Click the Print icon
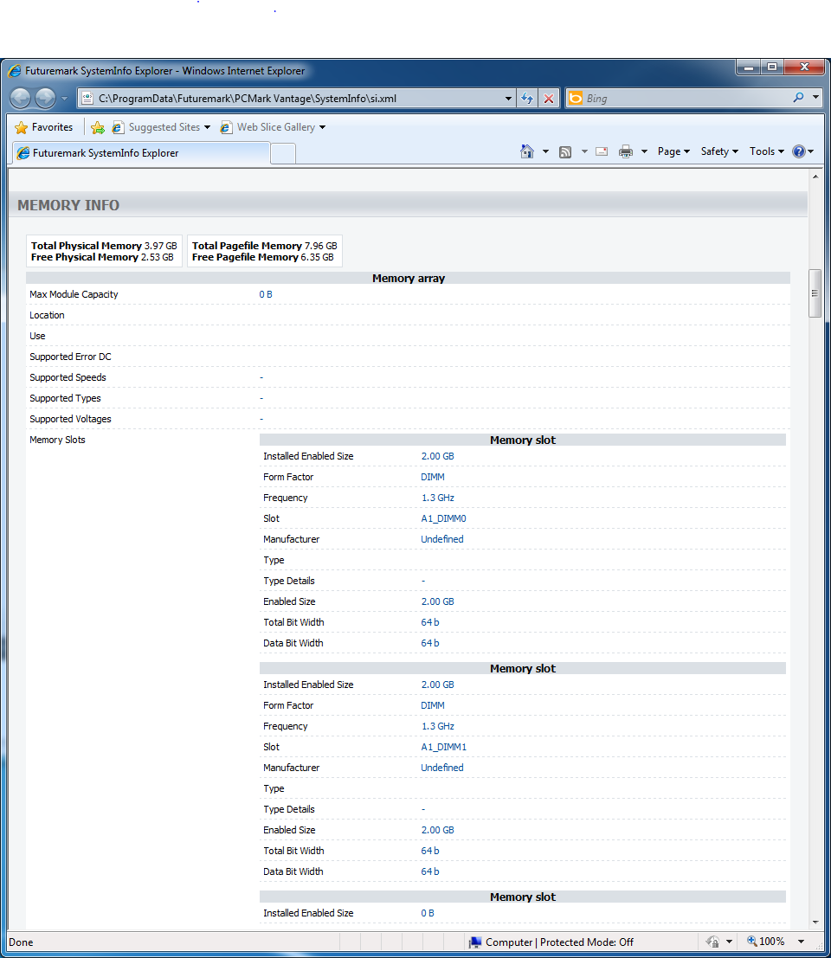This screenshot has height=958, width=831. tap(626, 151)
